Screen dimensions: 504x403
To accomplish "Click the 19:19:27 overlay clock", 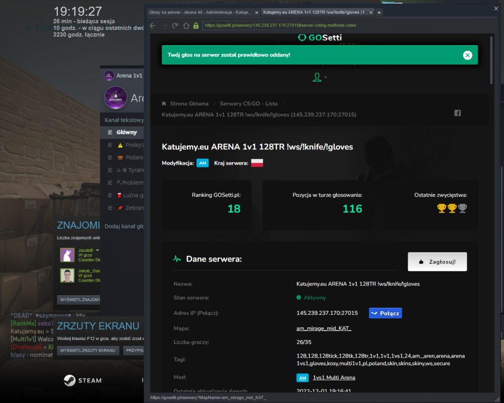I will [x=78, y=12].
